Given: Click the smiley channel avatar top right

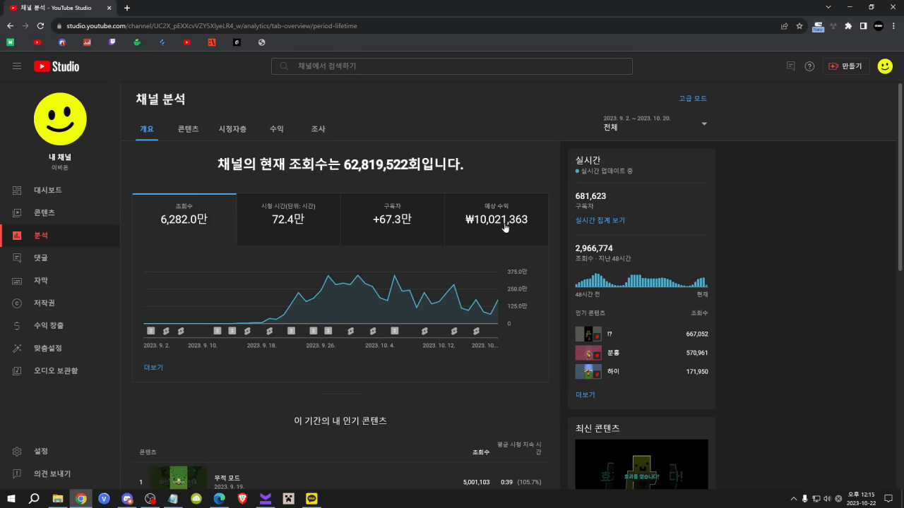Looking at the screenshot, I should click(885, 66).
